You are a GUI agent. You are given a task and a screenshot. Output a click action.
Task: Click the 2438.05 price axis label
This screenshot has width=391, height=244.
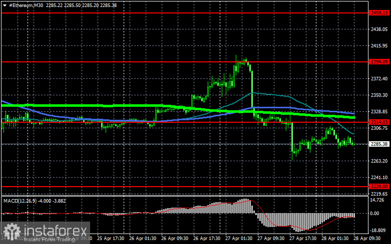pos(379,29)
